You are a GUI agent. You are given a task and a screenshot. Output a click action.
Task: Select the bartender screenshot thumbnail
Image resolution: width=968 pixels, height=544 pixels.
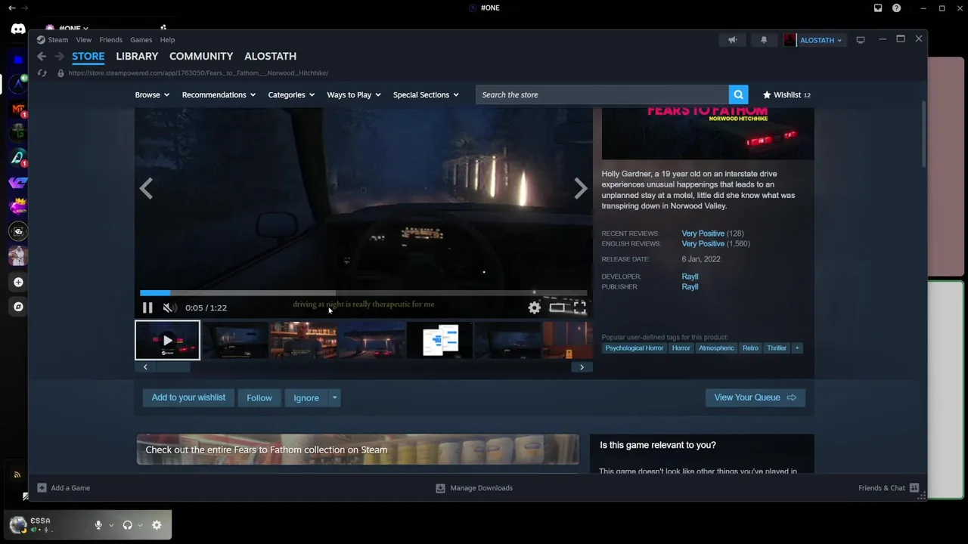click(304, 340)
